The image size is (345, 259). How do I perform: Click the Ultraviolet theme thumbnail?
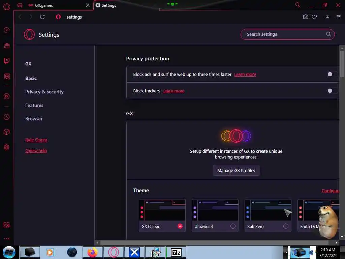[x=215, y=210]
